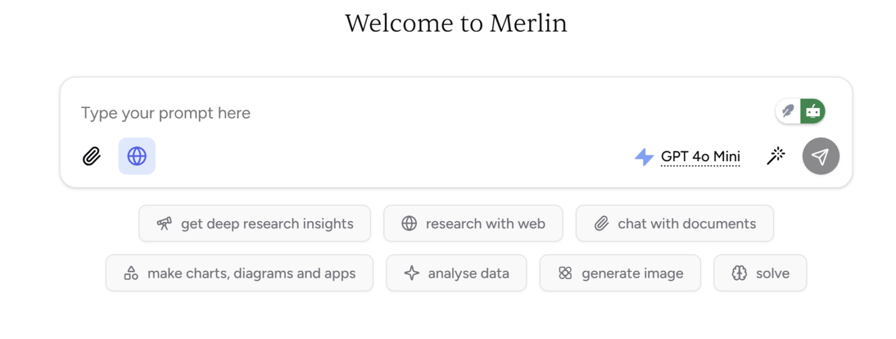896x339 pixels.
Task: Open the GPT 4o Mini model selector
Action: tap(700, 156)
